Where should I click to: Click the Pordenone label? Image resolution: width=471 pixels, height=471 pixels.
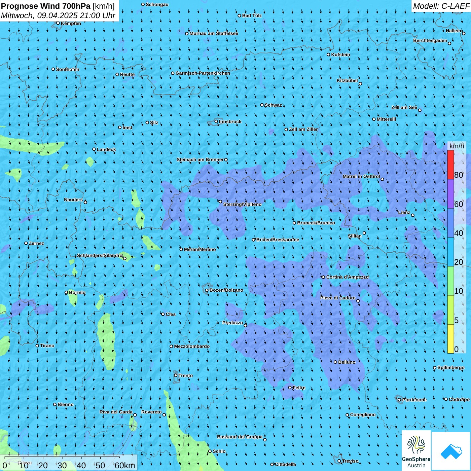click(x=414, y=400)
